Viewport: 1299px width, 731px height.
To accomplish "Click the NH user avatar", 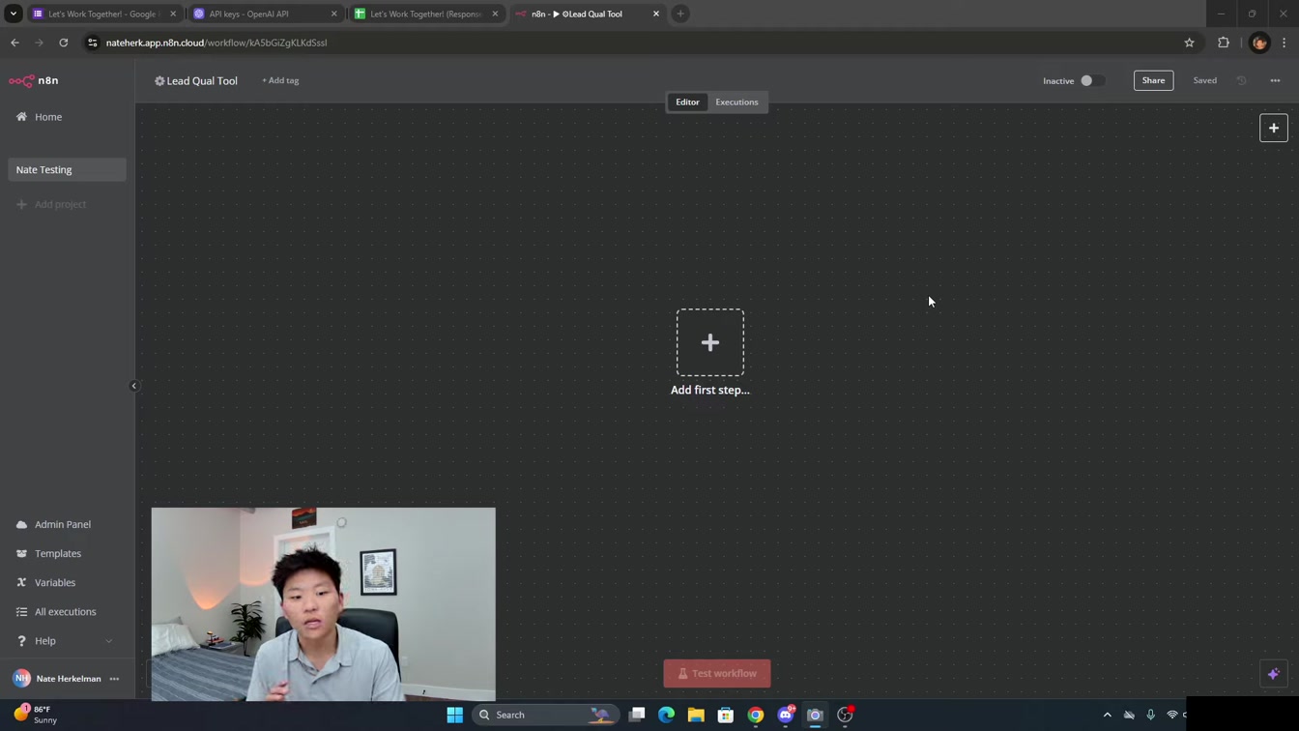I will point(21,679).
